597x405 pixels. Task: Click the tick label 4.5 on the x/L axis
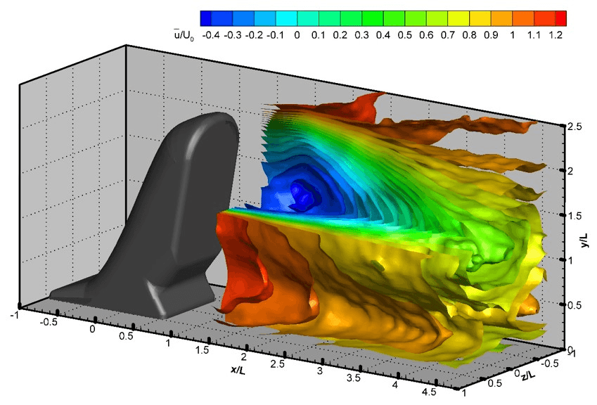point(428,392)
